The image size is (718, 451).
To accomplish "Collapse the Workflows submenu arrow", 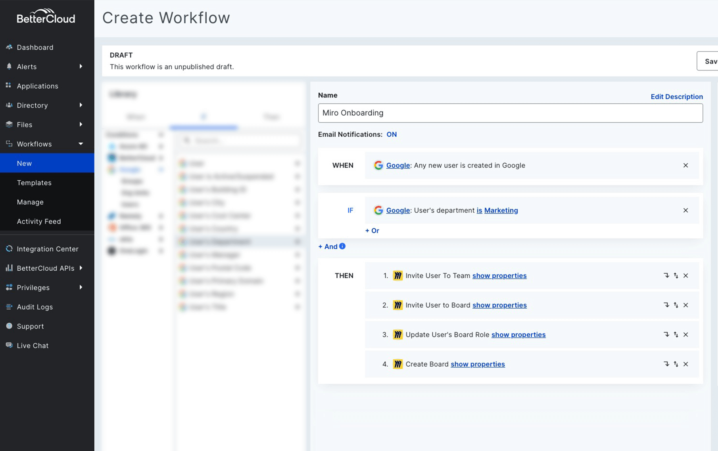I will point(81,143).
